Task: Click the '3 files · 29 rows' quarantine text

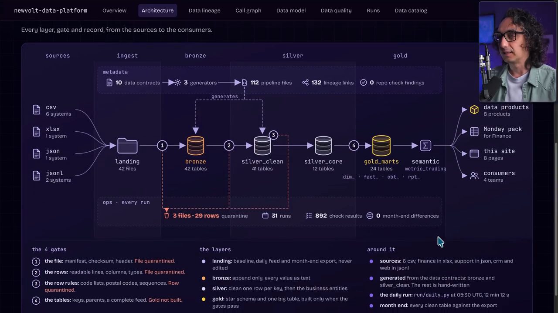Action: click(x=196, y=216)
